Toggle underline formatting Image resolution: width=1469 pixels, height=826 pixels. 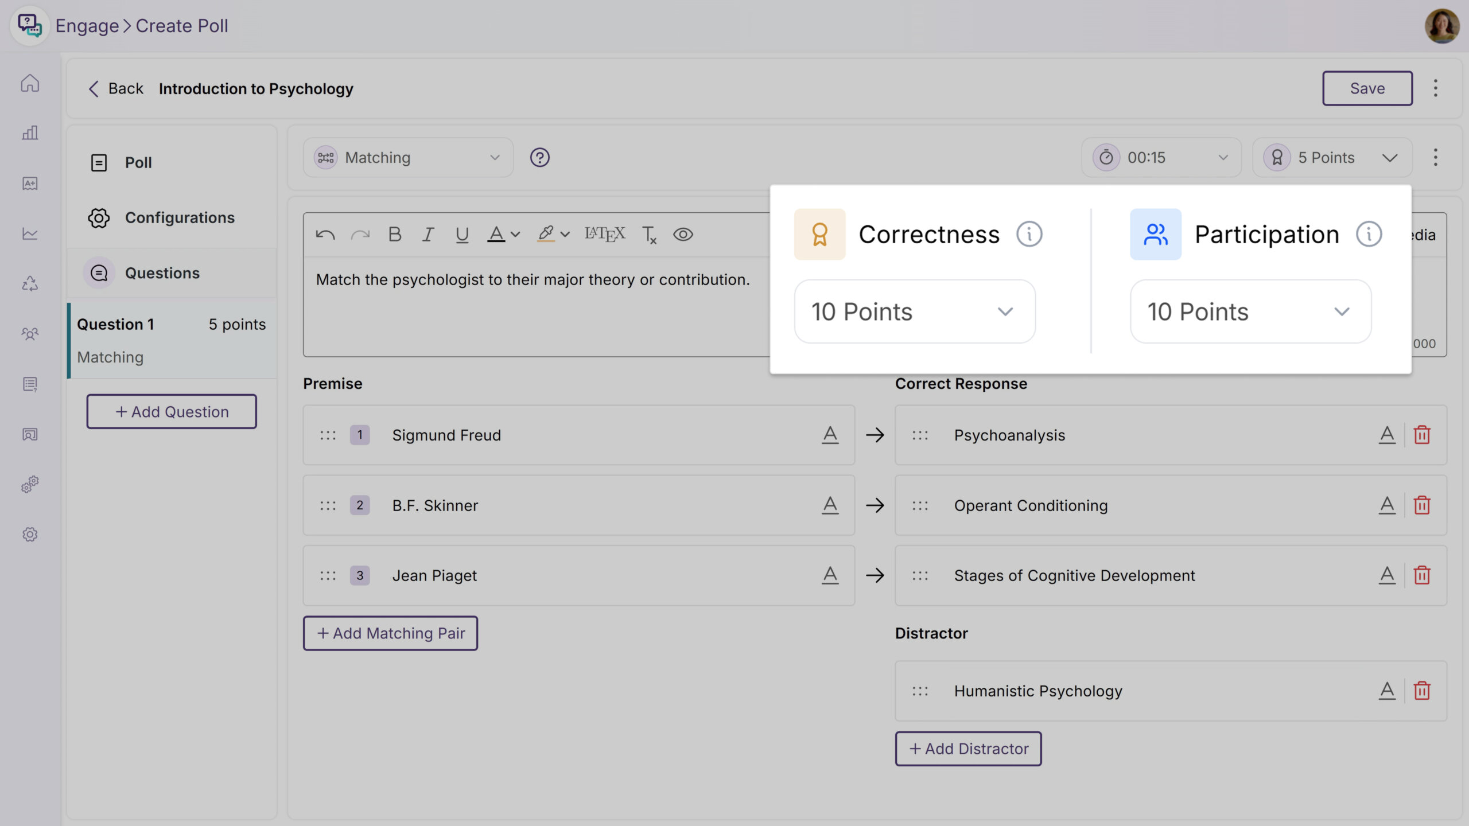coord(462,235)
